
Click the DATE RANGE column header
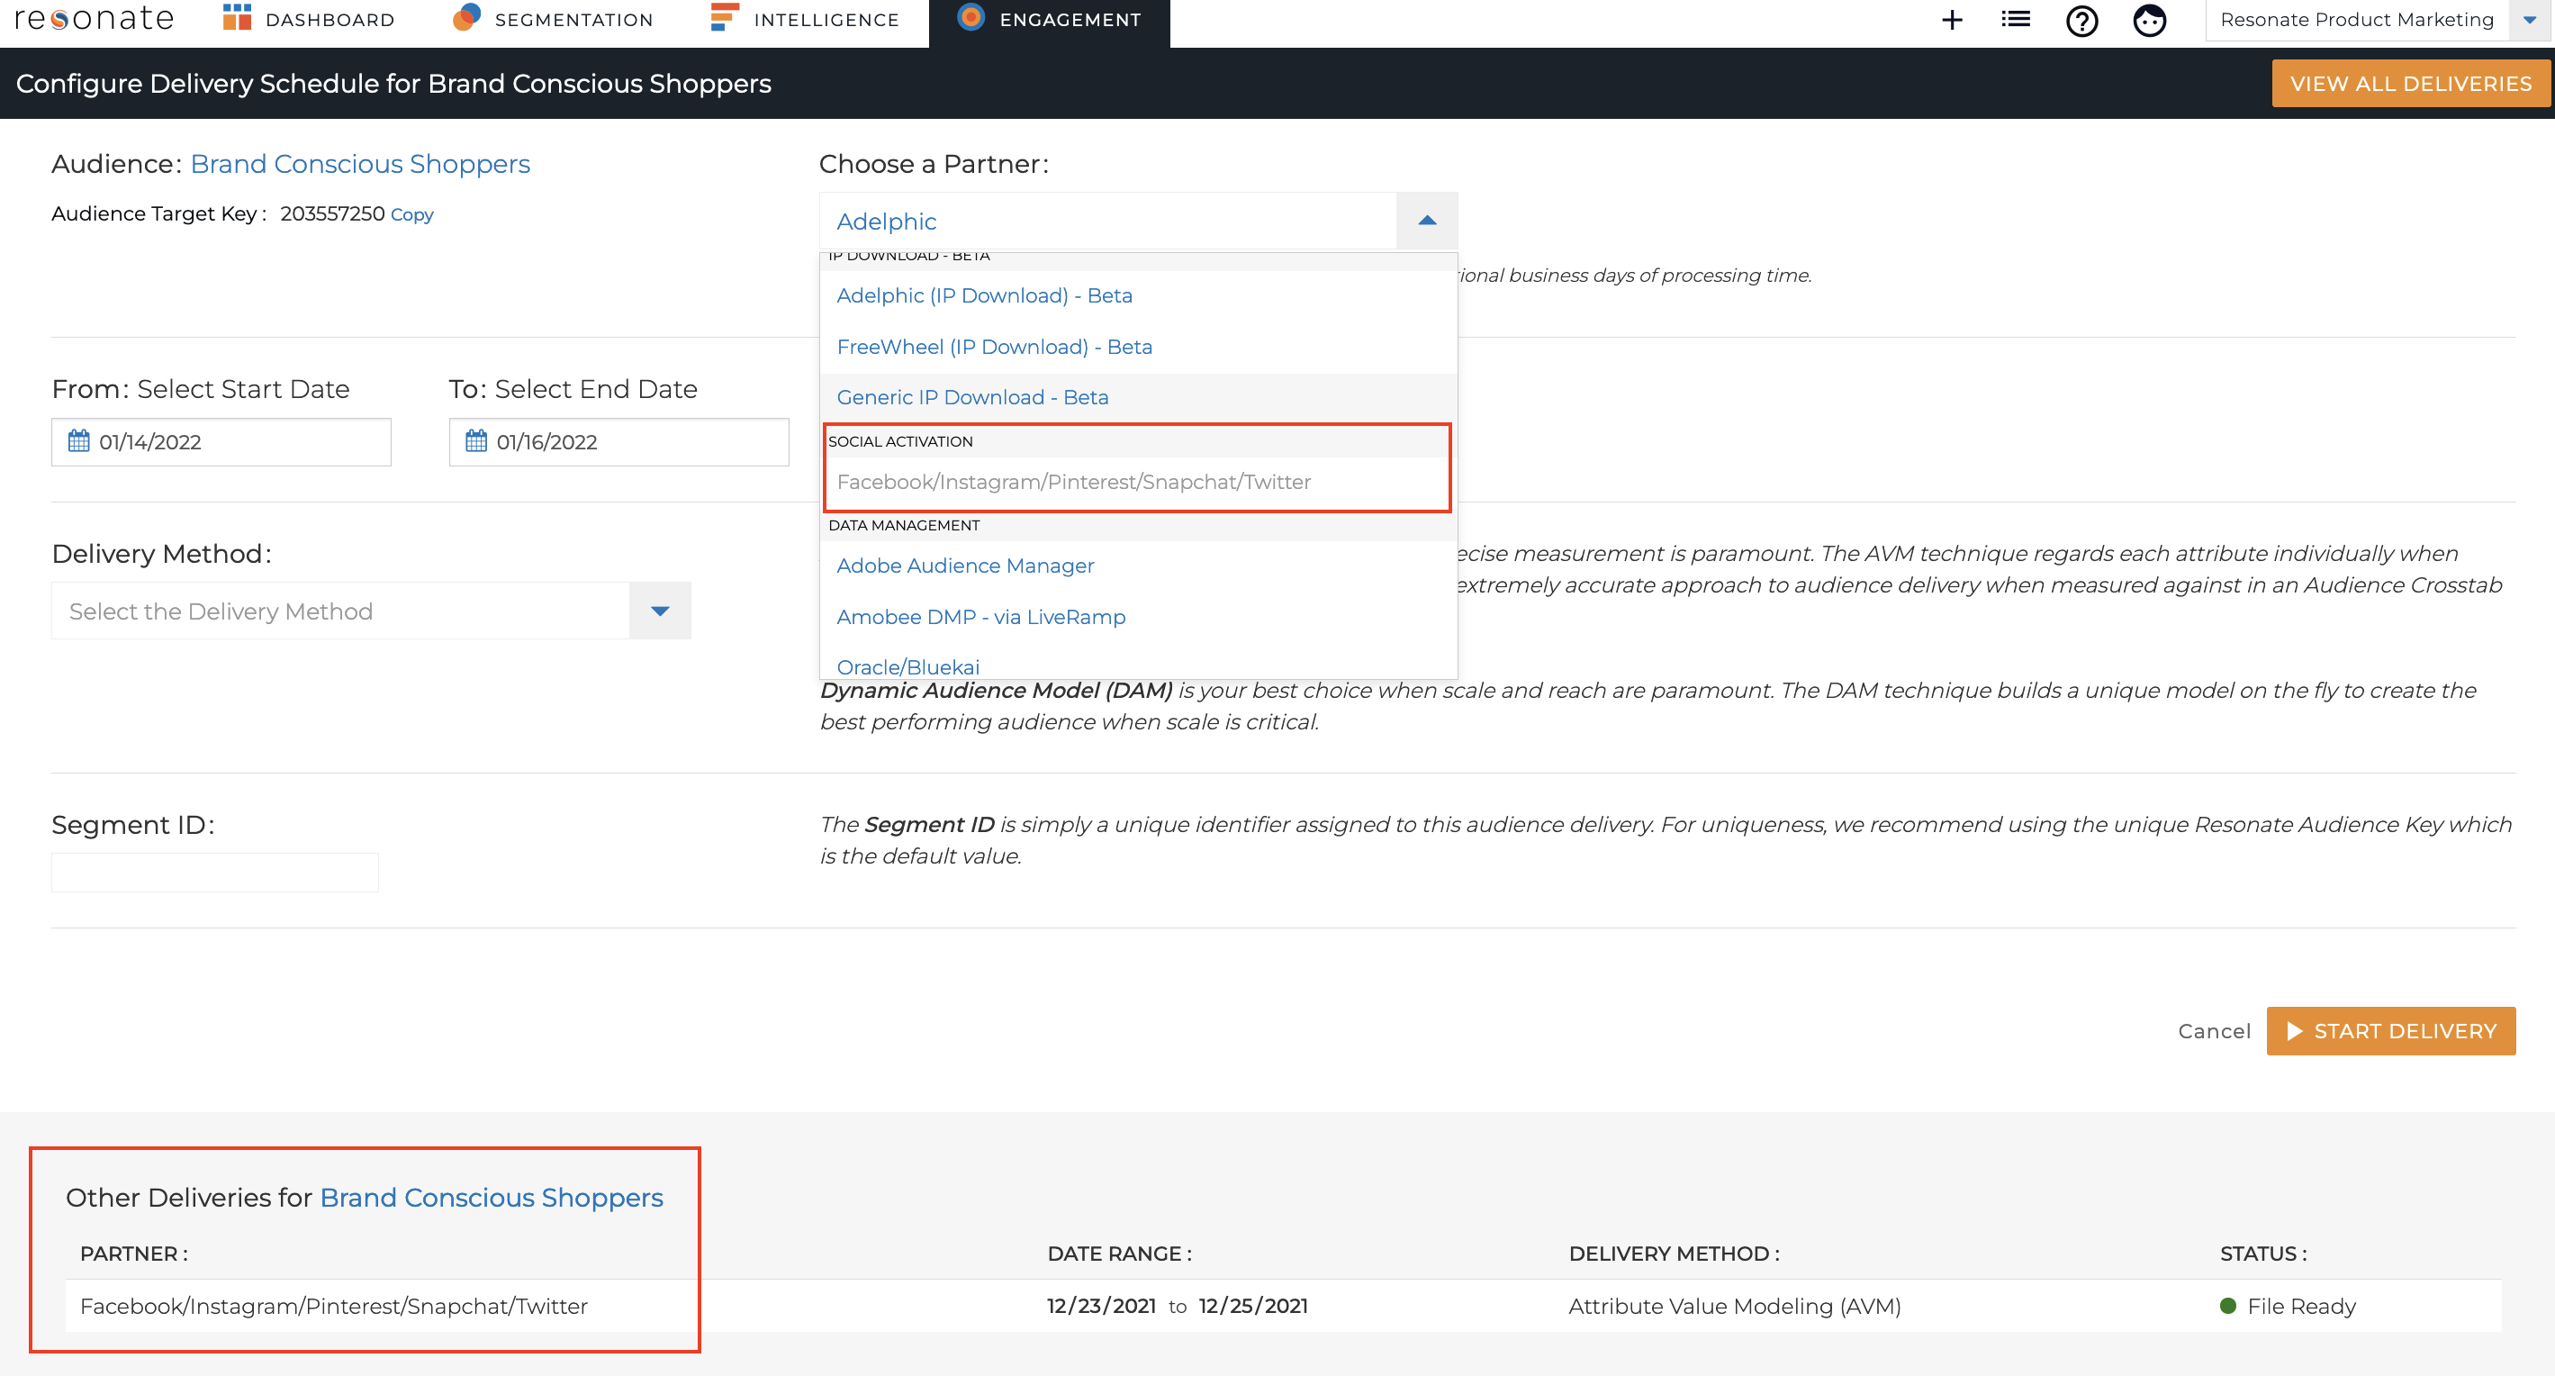[1119, 1253]
